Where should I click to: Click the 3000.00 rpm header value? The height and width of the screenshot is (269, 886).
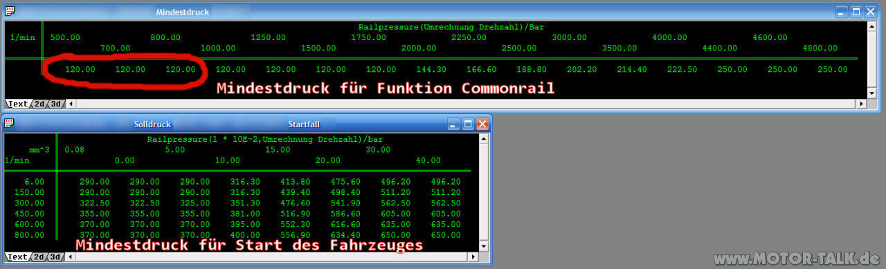pyautogui.click(x=569, y=38)
